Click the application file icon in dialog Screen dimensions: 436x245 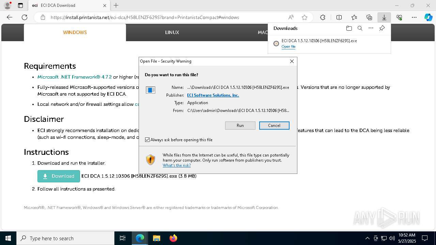(x=151, y=90)
